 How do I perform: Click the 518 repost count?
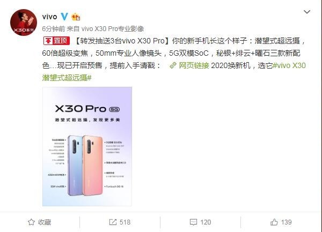pos(125,222)
